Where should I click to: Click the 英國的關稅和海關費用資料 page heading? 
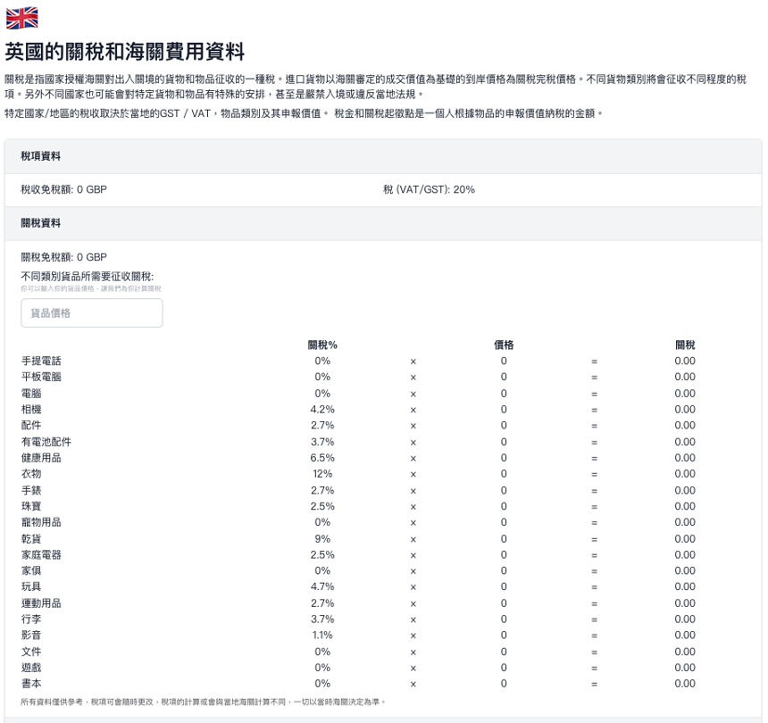[x=125, y=51]
